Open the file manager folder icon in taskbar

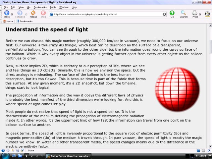20,156
